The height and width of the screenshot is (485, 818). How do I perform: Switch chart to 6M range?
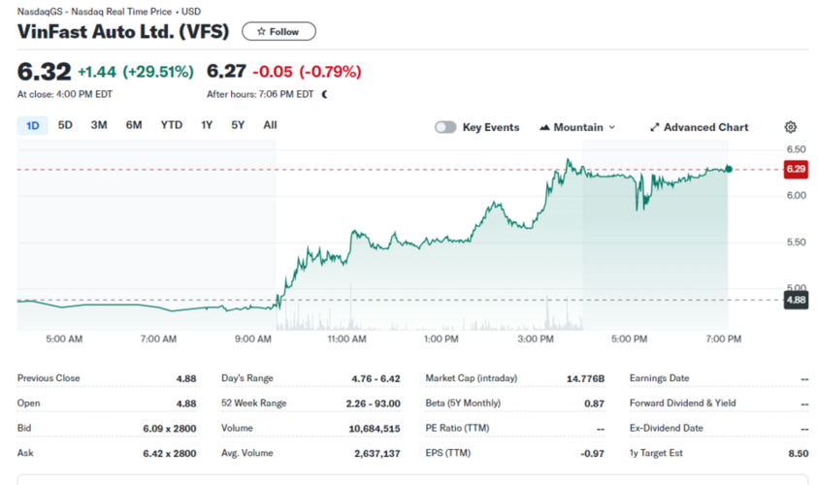(x=134, y=125)
